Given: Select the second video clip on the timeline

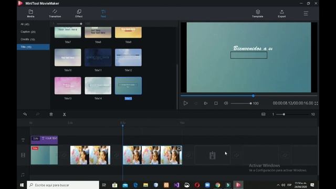Looking at the screenshot, I should pos(90,155).
